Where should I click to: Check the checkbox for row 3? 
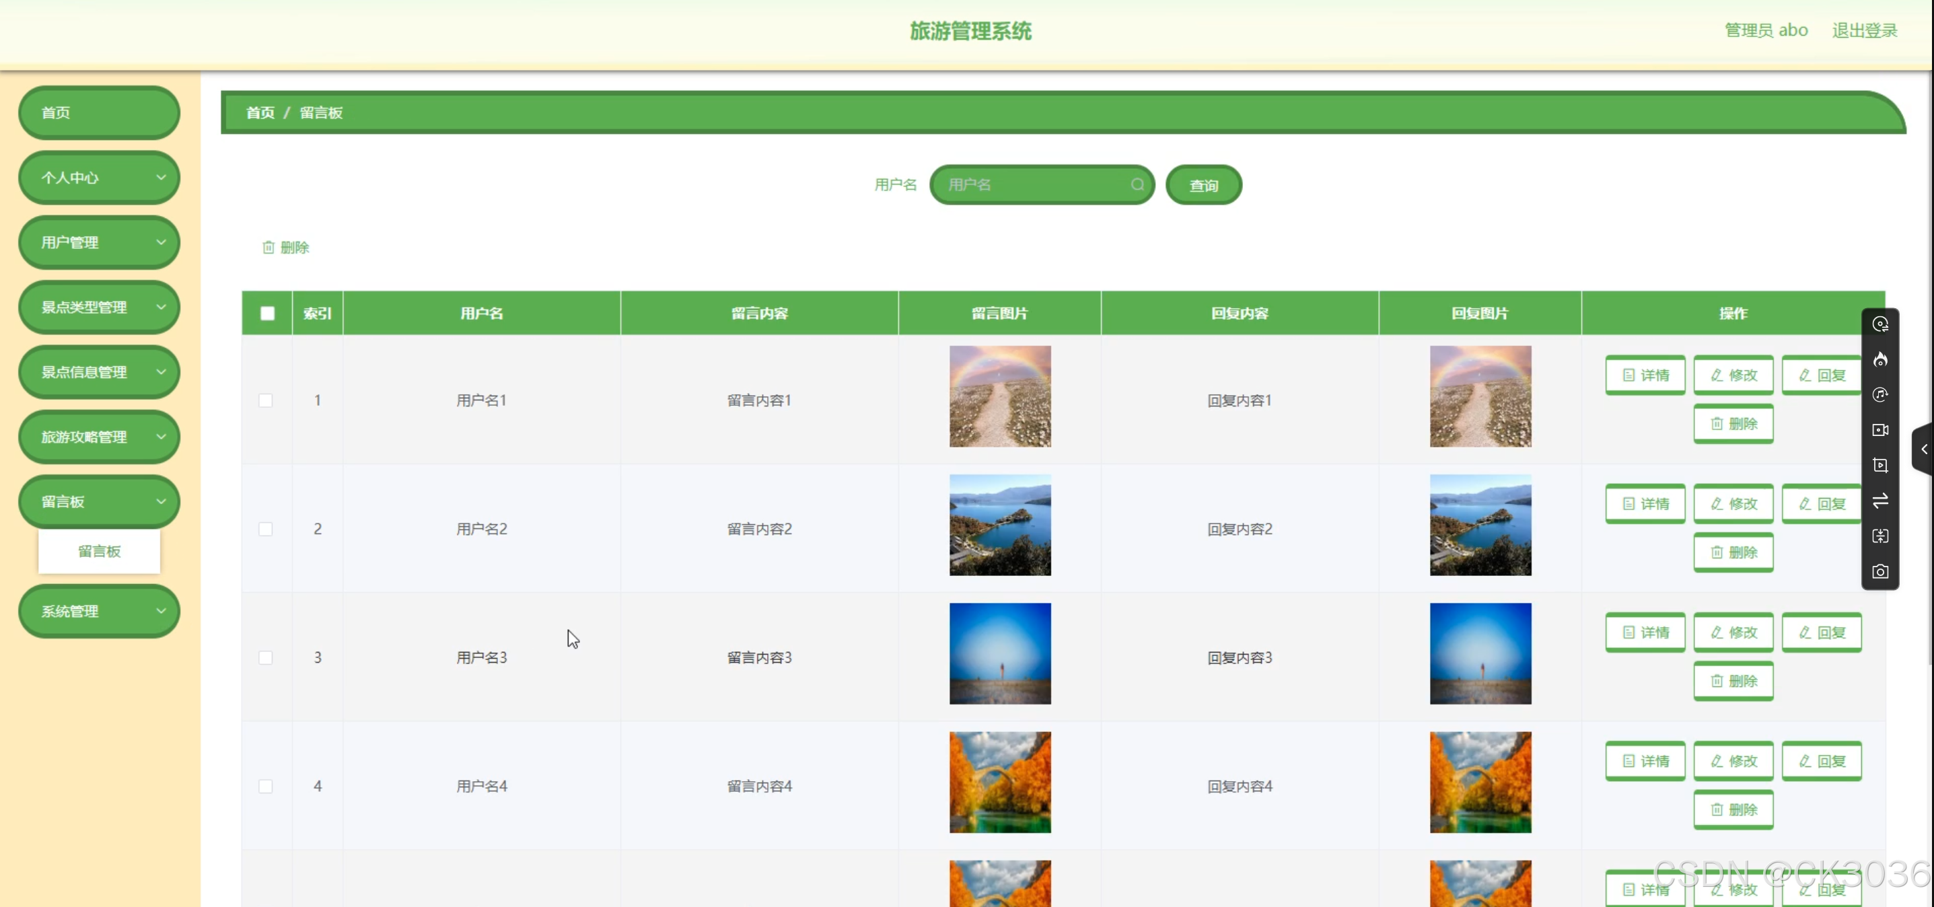(x=266, y=658)
